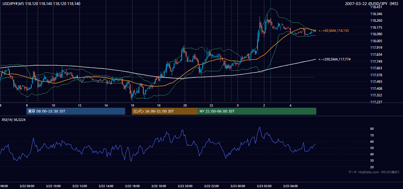The image size is (403, 189).
Task: Click price axis value 118.175
Action: 377,27
